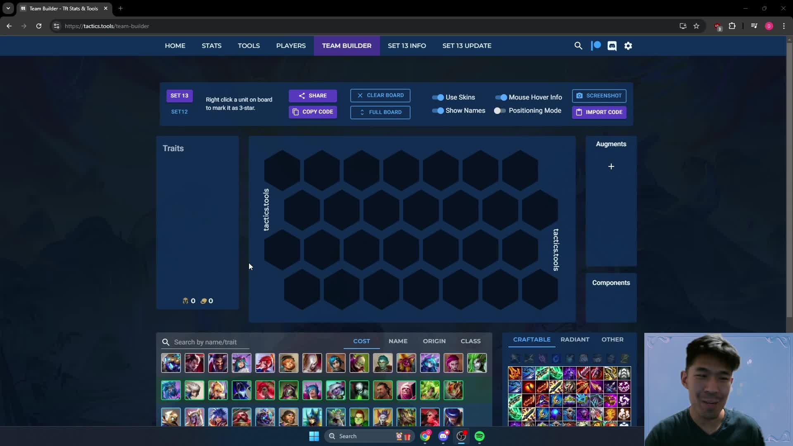This screenshot has height=446, width=793.
Task: Open the Patreon link icon
Action: coord(596,46)
